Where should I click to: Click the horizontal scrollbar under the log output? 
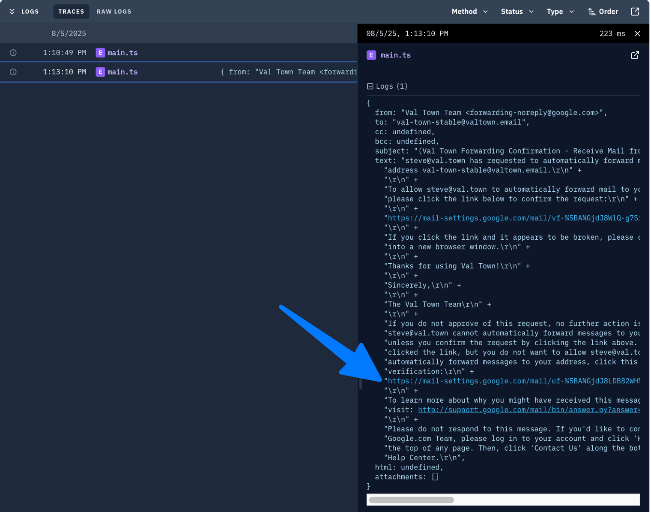click(411, 500)
